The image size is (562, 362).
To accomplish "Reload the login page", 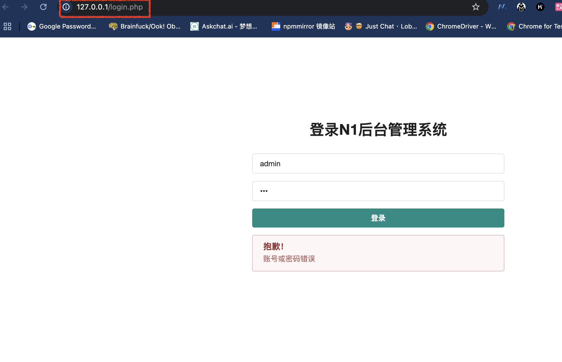I will pyautogui.click(x=43, y=7).
